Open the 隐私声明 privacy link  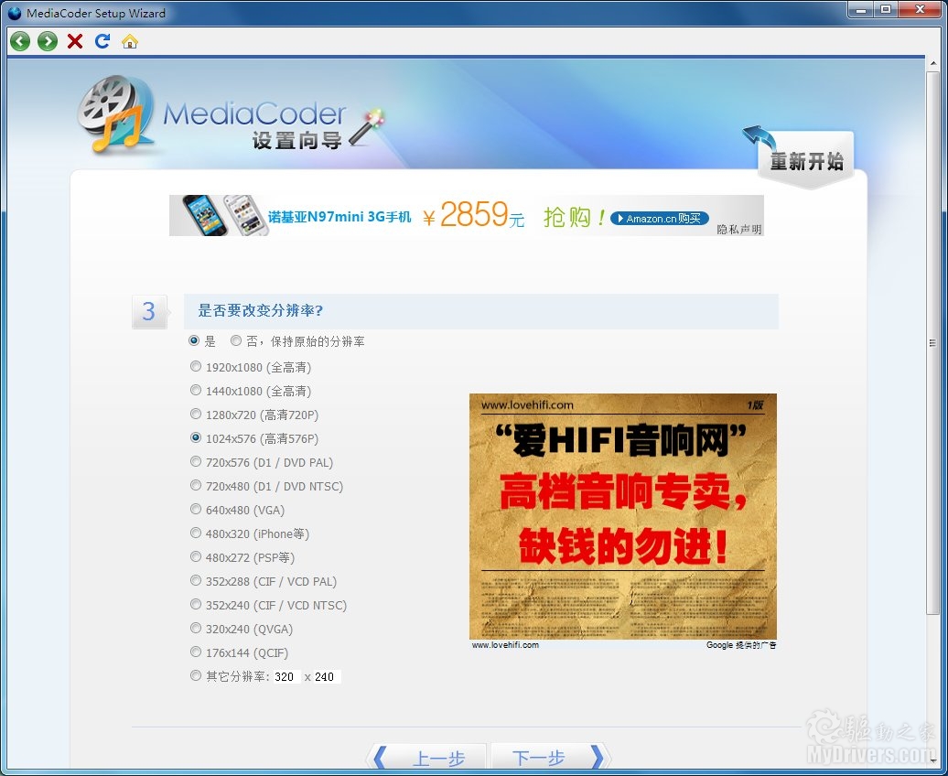click(x=738, y=230)
